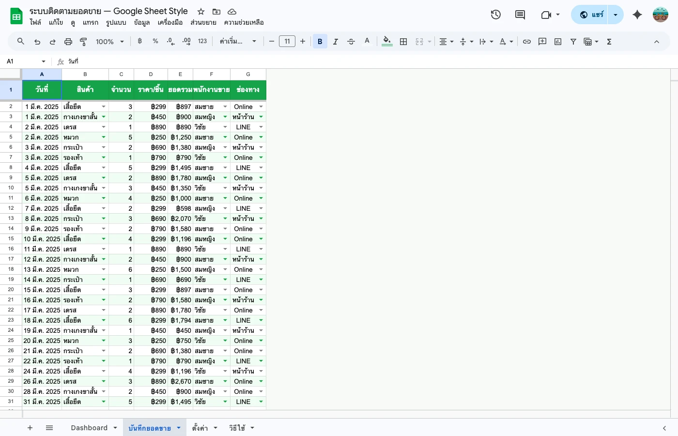Open the functions (Σ) menu
The height and width of the screenshot is (436, 678).
point(609,41)
